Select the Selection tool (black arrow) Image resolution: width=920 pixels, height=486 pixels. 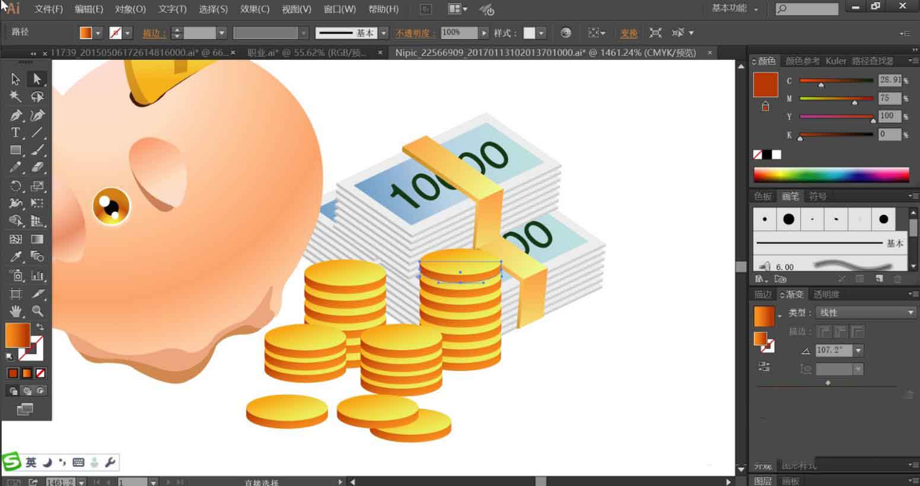click(15, 79)
